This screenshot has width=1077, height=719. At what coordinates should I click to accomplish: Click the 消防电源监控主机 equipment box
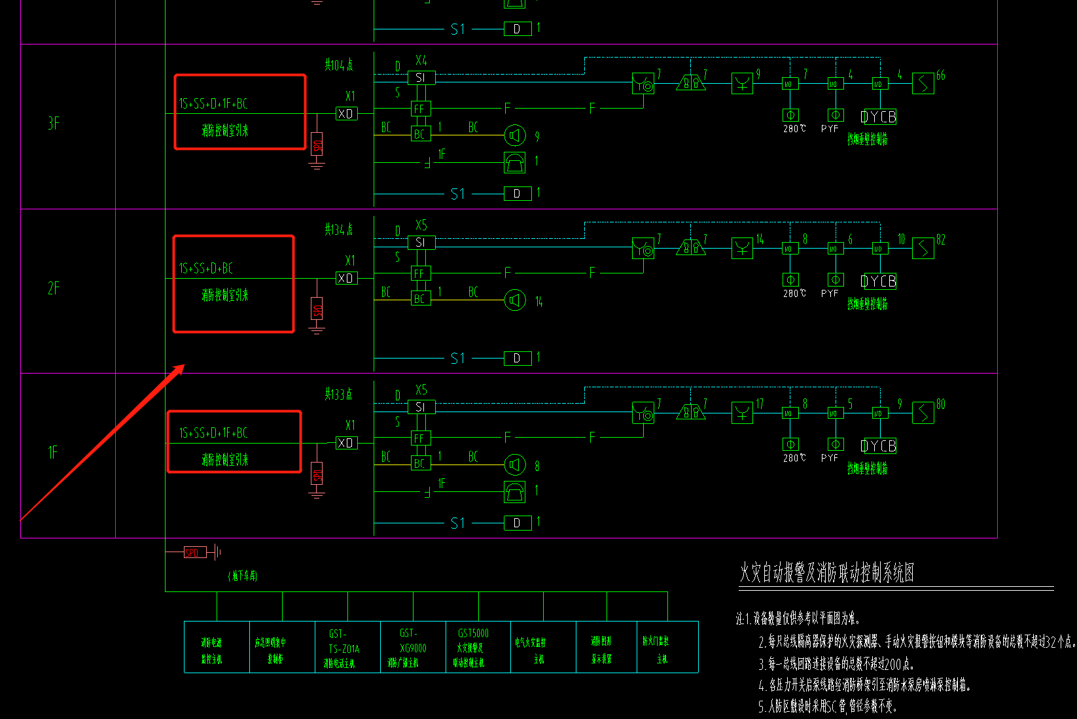click(x=217, y=647)
